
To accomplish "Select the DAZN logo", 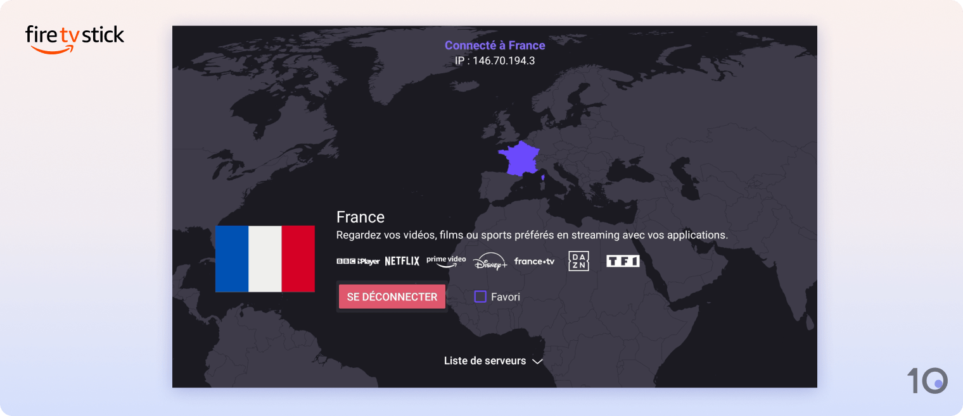I will click(x=578, y=260).
